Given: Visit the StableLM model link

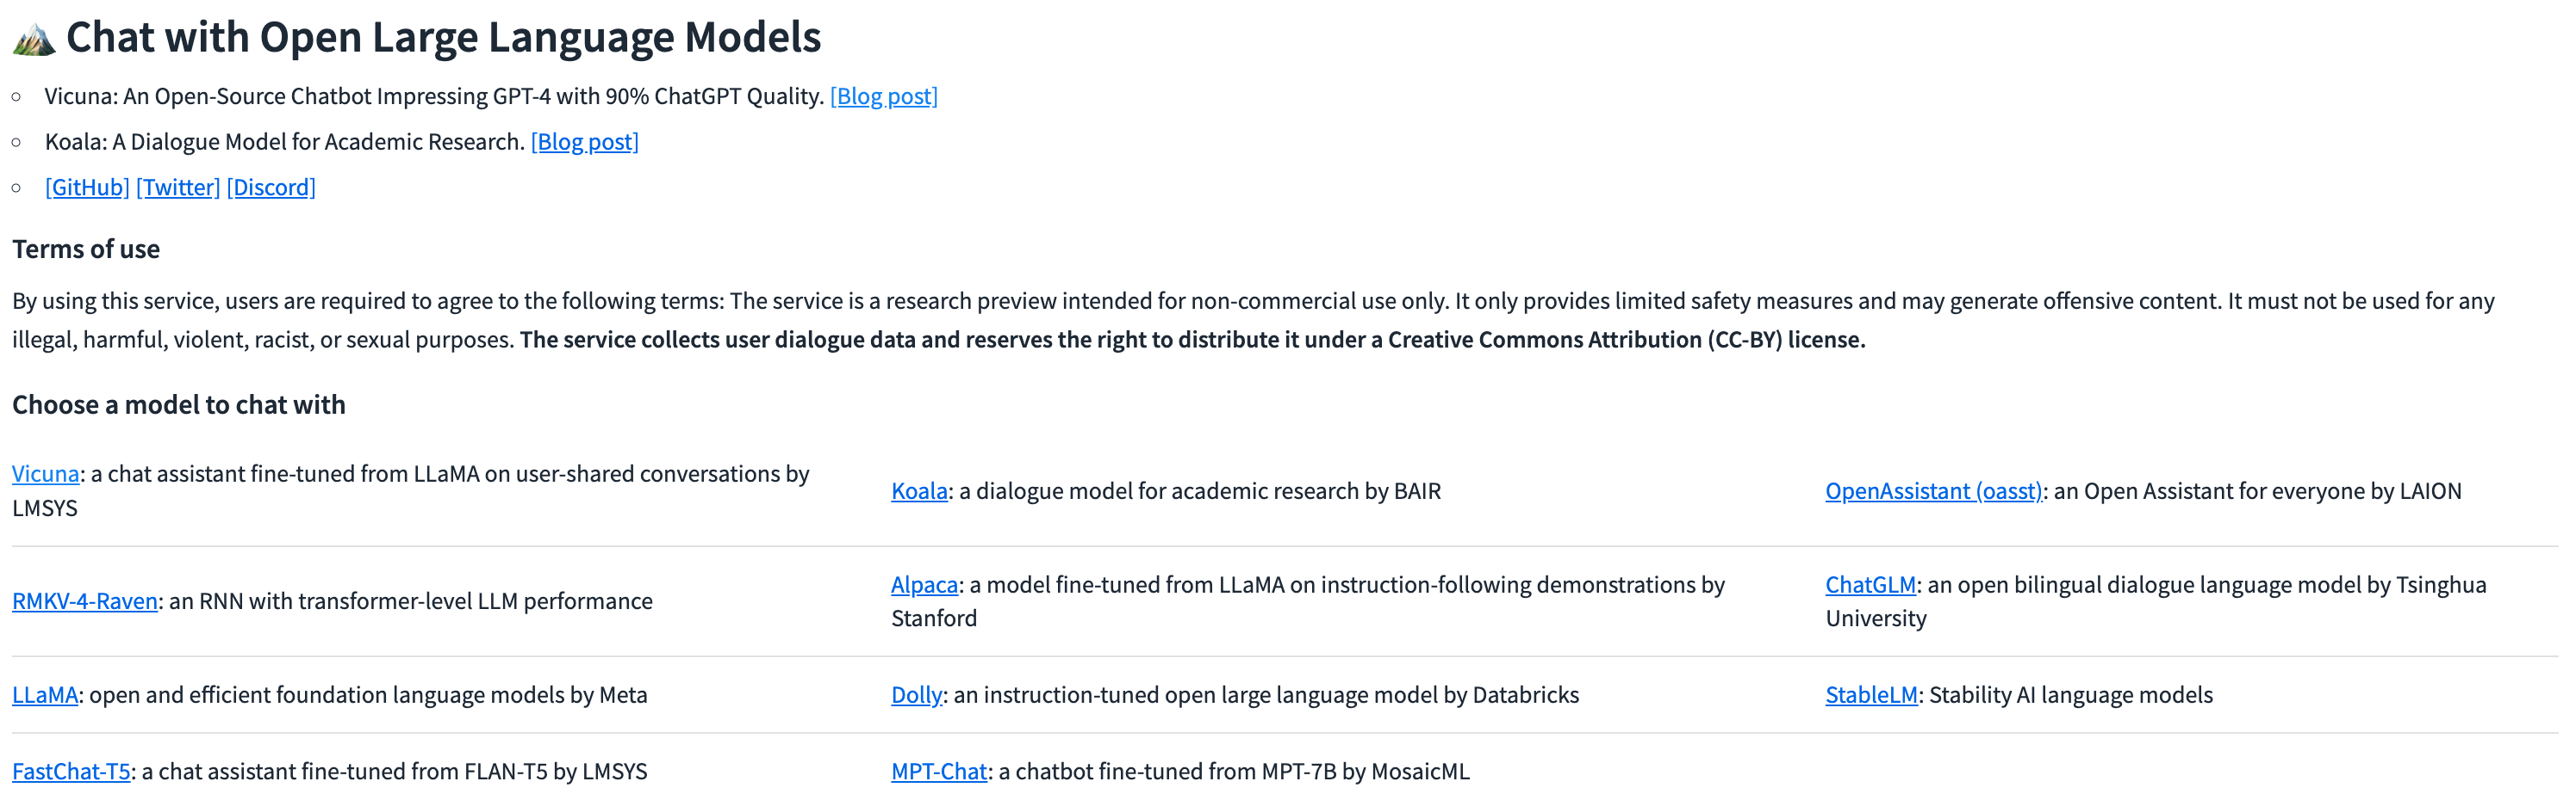Looking at the screenshot, I should [x=1871, y=695].
